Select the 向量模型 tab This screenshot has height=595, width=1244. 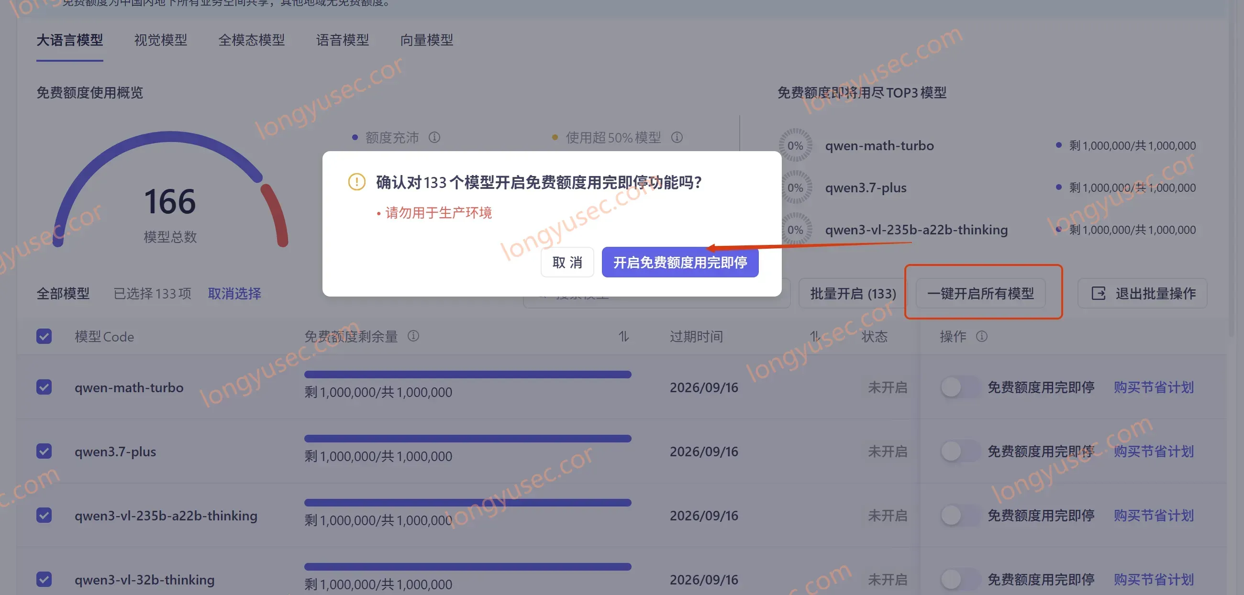pos(426,40)
